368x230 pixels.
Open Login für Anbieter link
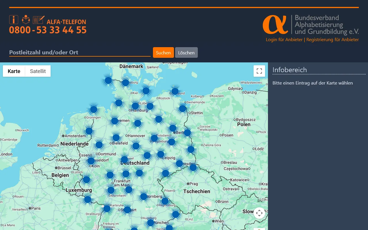click(284, 40)
